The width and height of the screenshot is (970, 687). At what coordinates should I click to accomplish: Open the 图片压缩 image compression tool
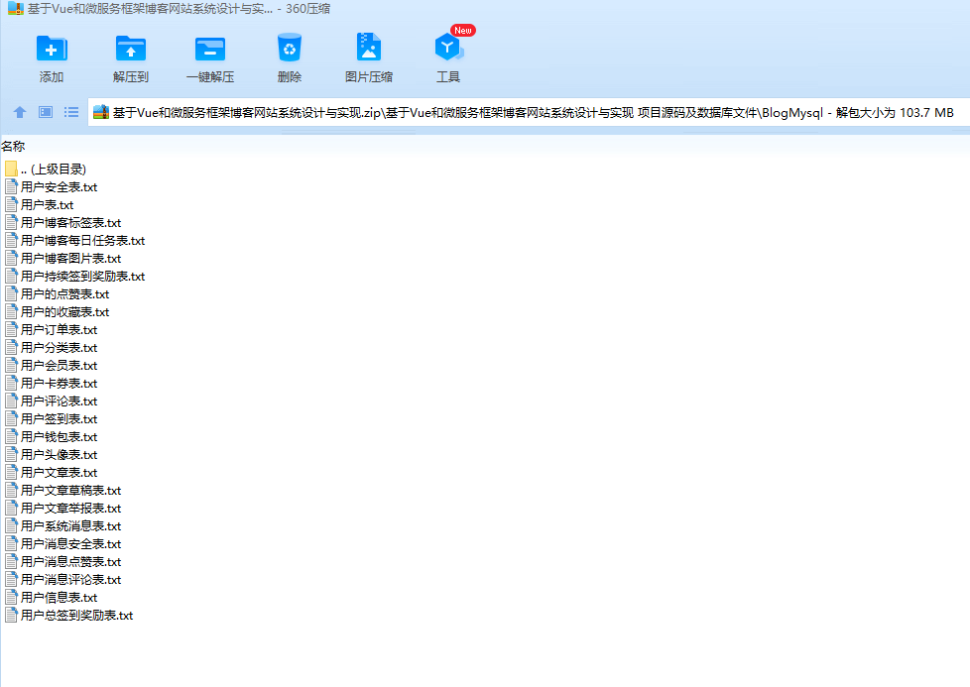[369, 47]
